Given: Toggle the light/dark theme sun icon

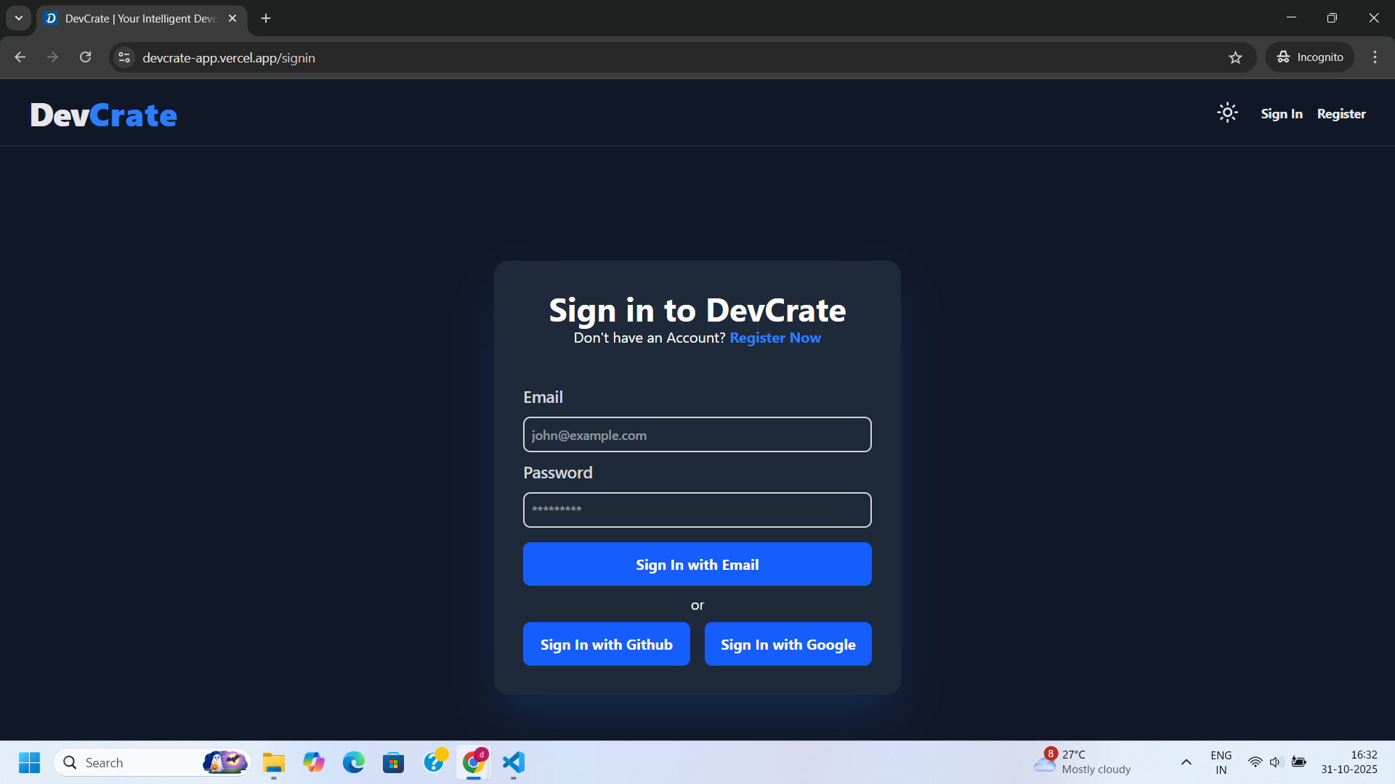Looking at the screenshot, I should (1227, 113).
